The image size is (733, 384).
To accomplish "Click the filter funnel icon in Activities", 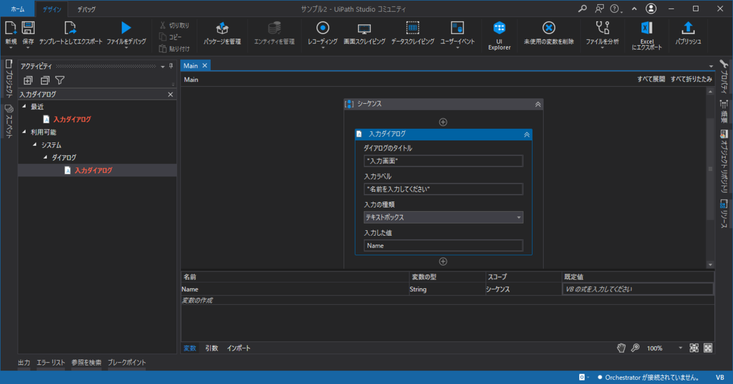I will point(60,80).
